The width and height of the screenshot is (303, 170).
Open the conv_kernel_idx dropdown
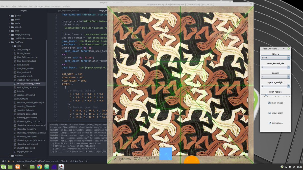point(275,67)
